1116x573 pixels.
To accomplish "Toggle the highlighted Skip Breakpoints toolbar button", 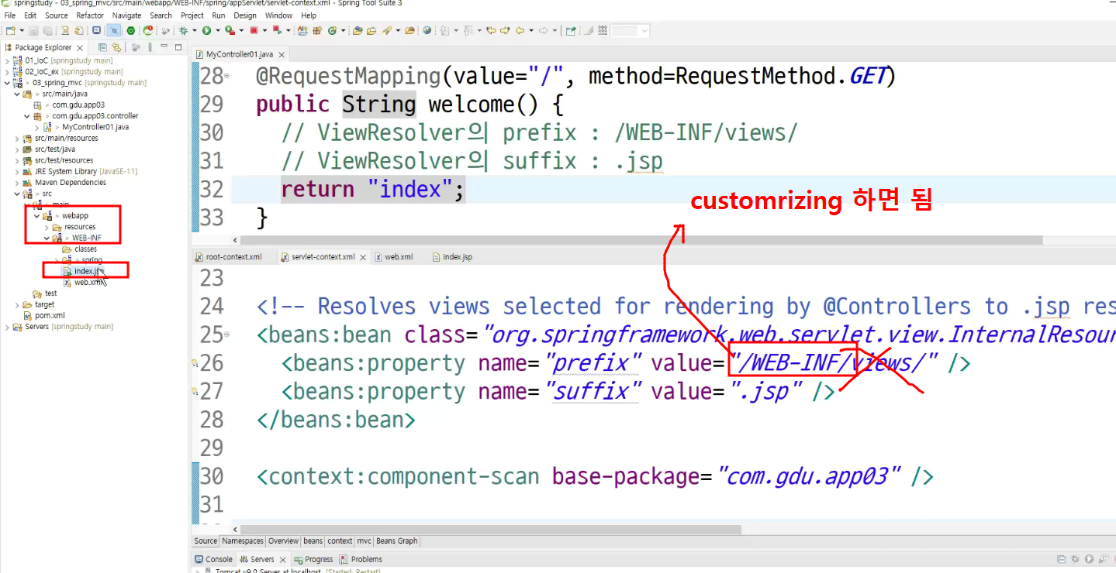I will (x=114, y=31).
